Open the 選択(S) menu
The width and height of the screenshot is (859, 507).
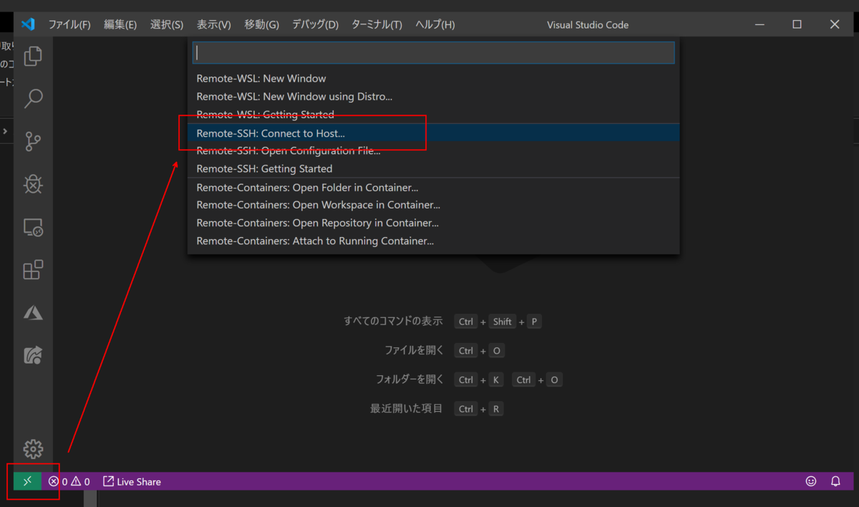(167, 24)
